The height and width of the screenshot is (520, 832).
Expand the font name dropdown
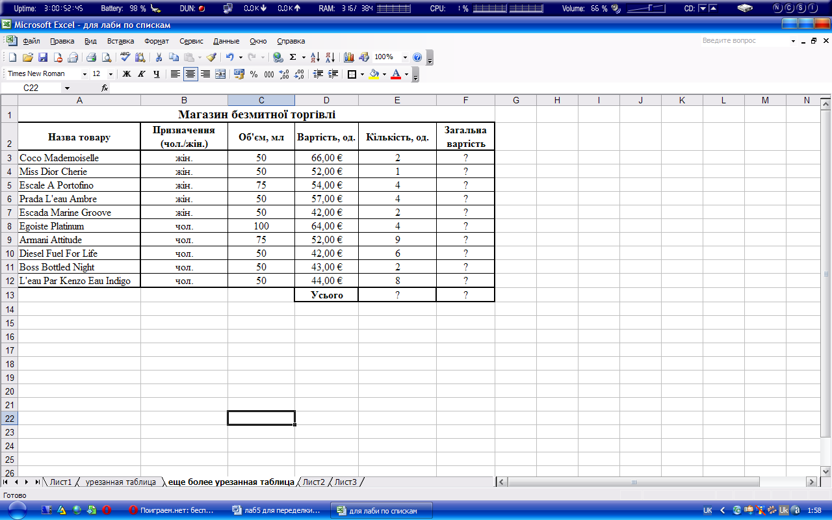coord(84,74)
